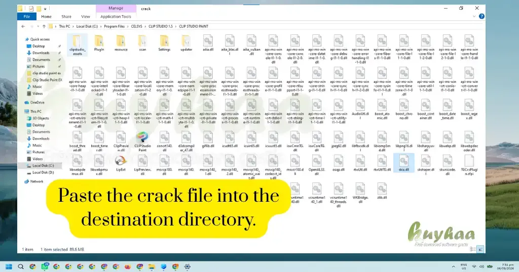Open the Application Tools tab
Viewport: 519px width, 272px height.
coord(116,17)
